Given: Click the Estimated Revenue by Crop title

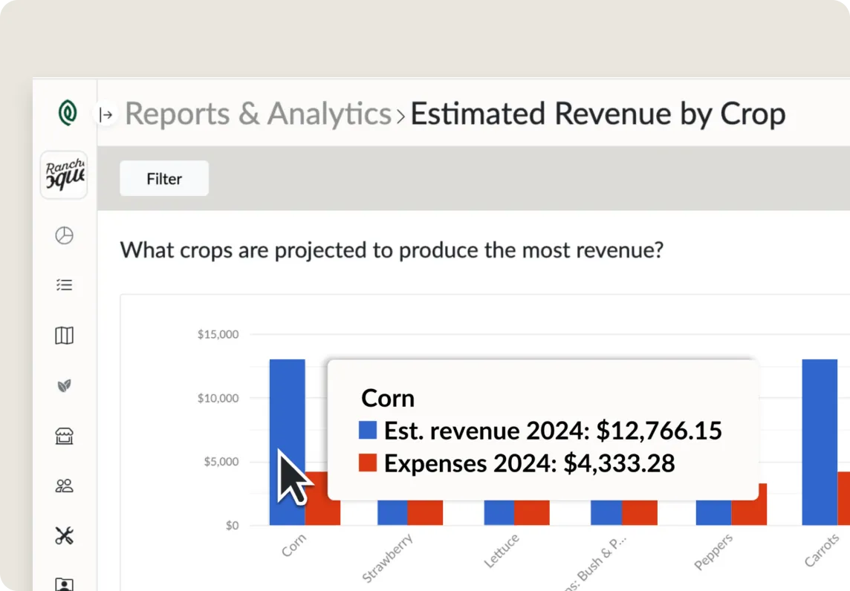Looking at the screenshot, I should point(597,114).
